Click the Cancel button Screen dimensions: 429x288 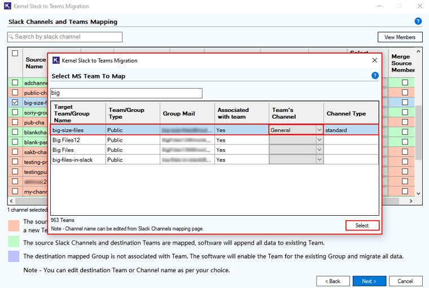[405, 281]
